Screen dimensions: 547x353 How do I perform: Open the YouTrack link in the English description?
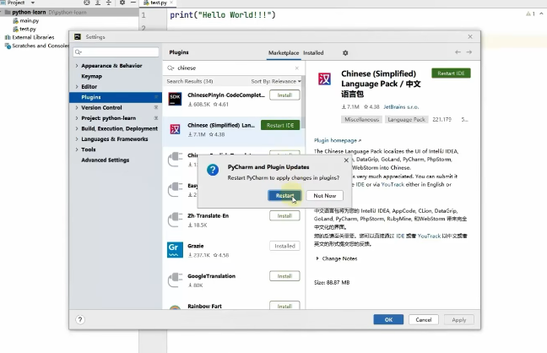(393, 184)
